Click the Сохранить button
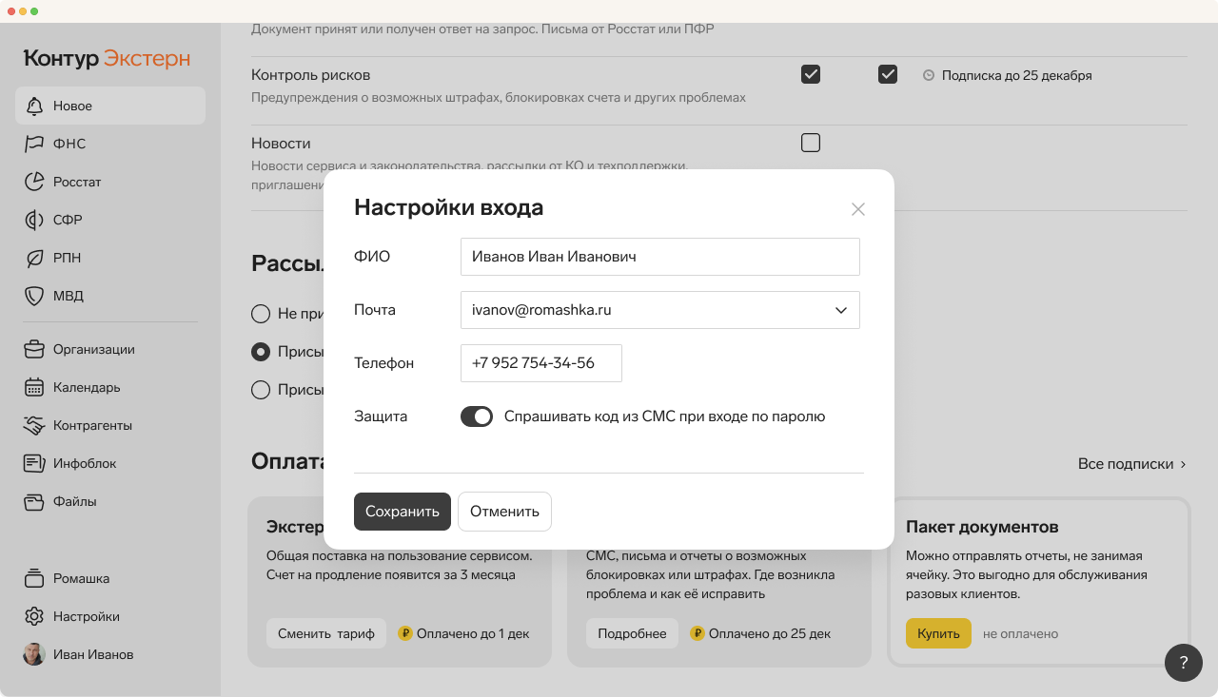Screen dimensions: 1218x697 (x=403, y=511)
